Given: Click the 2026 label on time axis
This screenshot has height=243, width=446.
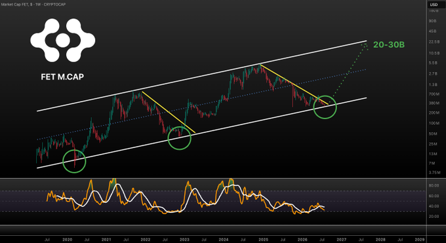Looking at the screenshot, I should (x=302, y=240).
